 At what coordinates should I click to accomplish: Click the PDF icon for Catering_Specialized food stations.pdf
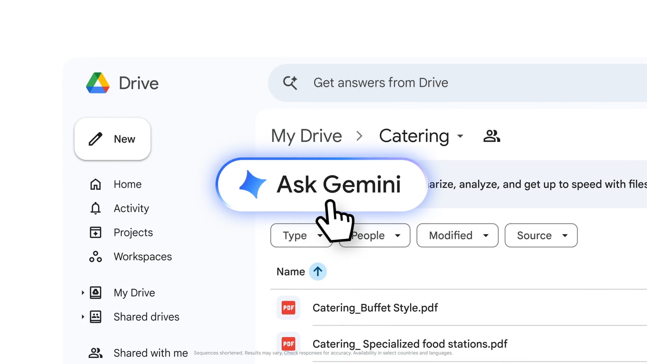pyautogui.click(x=288, y=344)
